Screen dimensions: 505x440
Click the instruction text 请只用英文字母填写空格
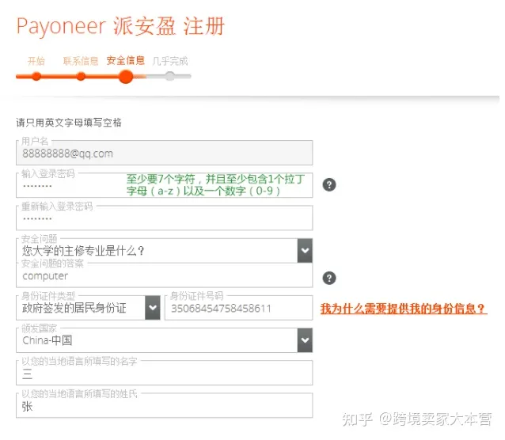pyautogui.click(x=69, y=123)
